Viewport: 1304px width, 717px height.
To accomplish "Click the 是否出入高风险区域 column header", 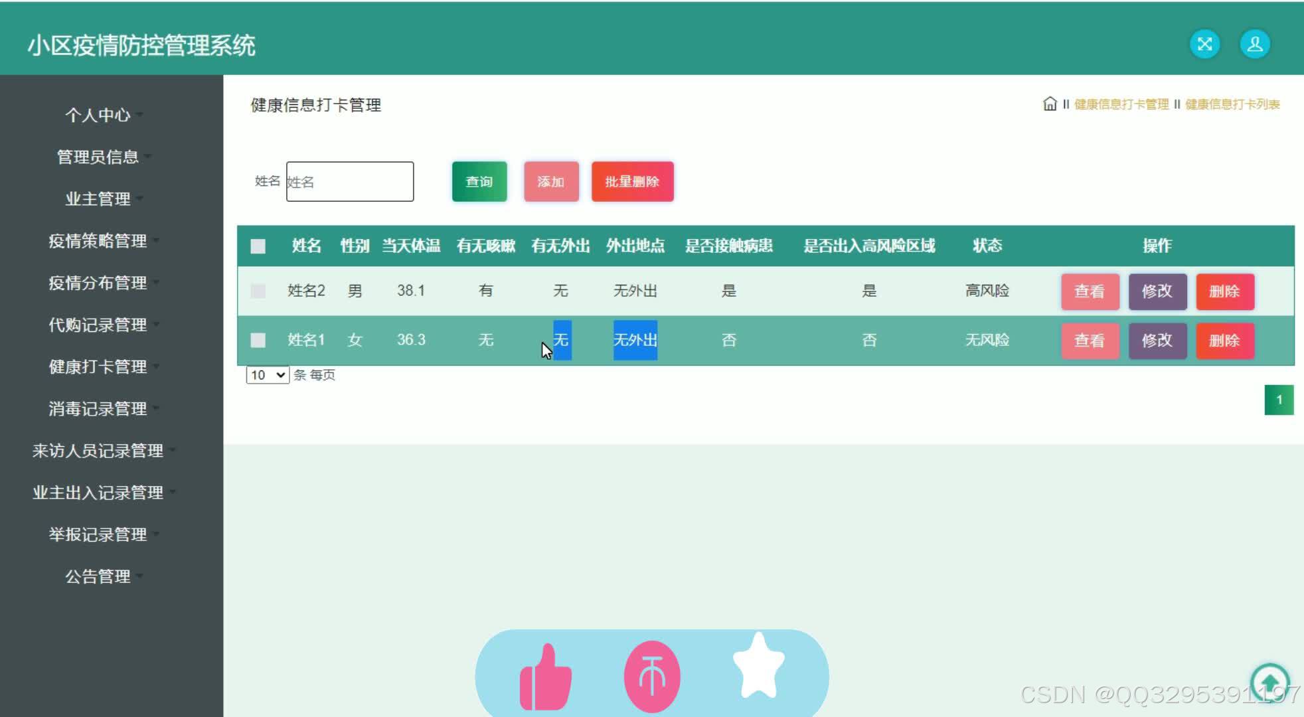I will 869,246.
